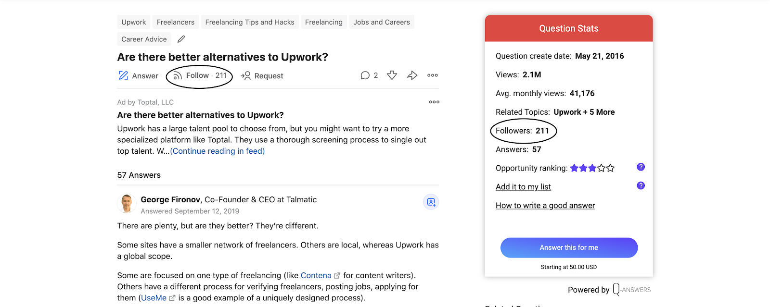Open the Career Advice topic tag
The height and width of the screenshot is (307, 770).
click(144, 39)
